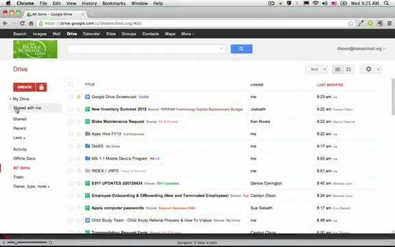The image size is (395, 247).
Task: Open the settings gear dropdown arrow
Action: [x=378, y=69]
